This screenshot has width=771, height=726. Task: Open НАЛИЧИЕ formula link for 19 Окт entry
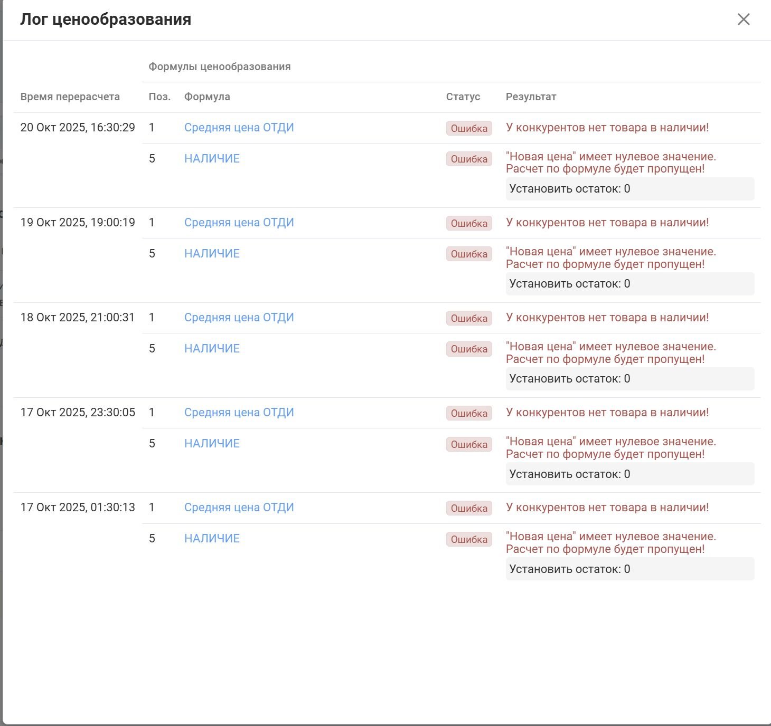212,254
